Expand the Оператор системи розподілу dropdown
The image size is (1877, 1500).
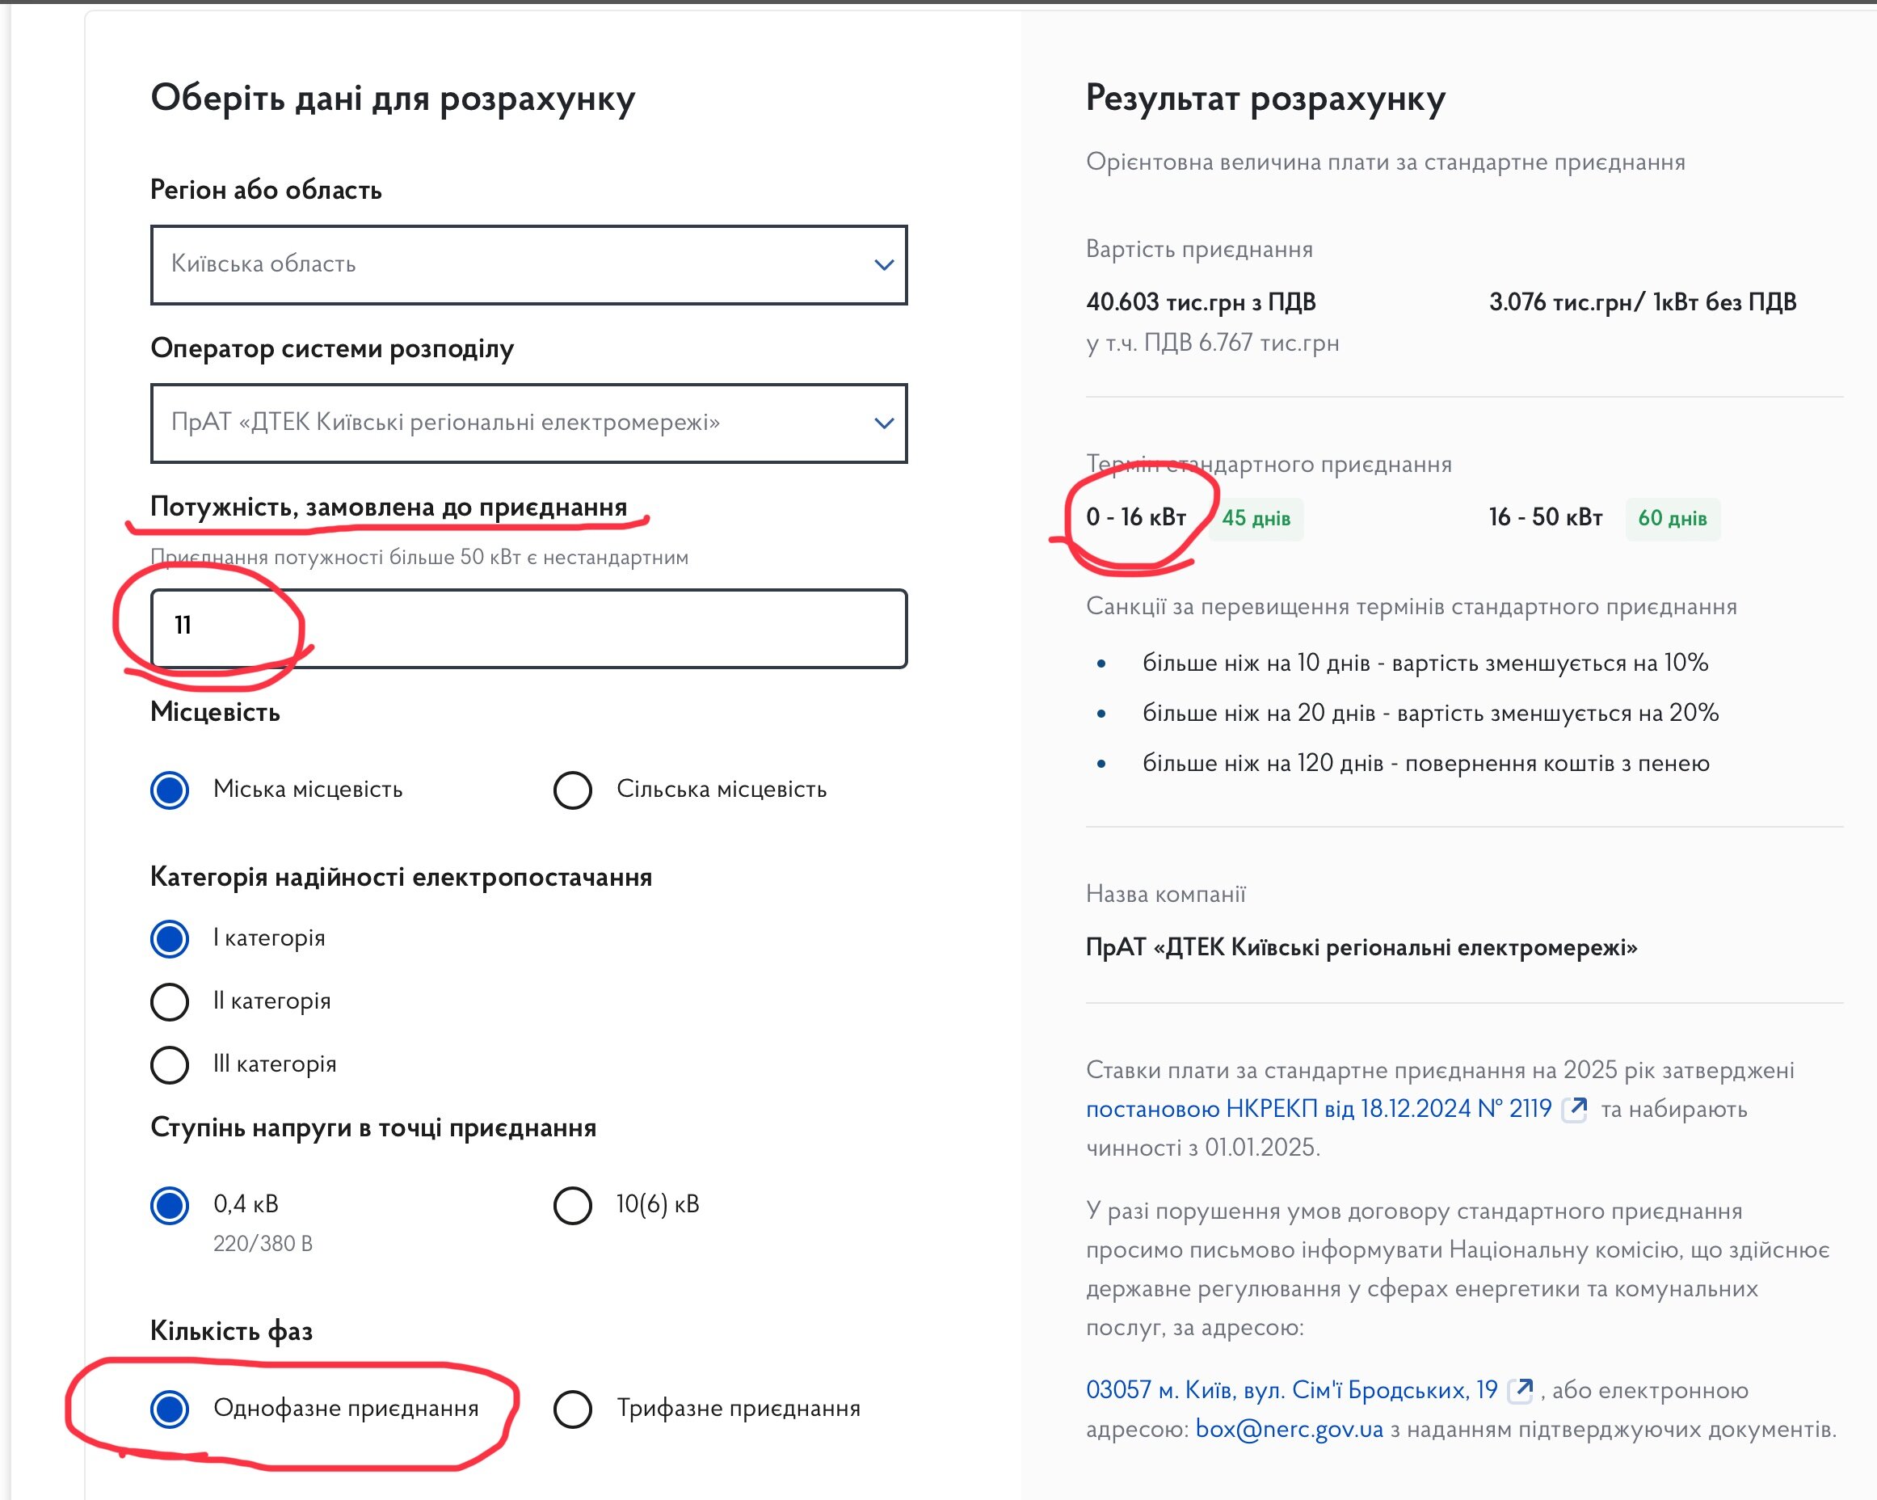click(528, 423)
